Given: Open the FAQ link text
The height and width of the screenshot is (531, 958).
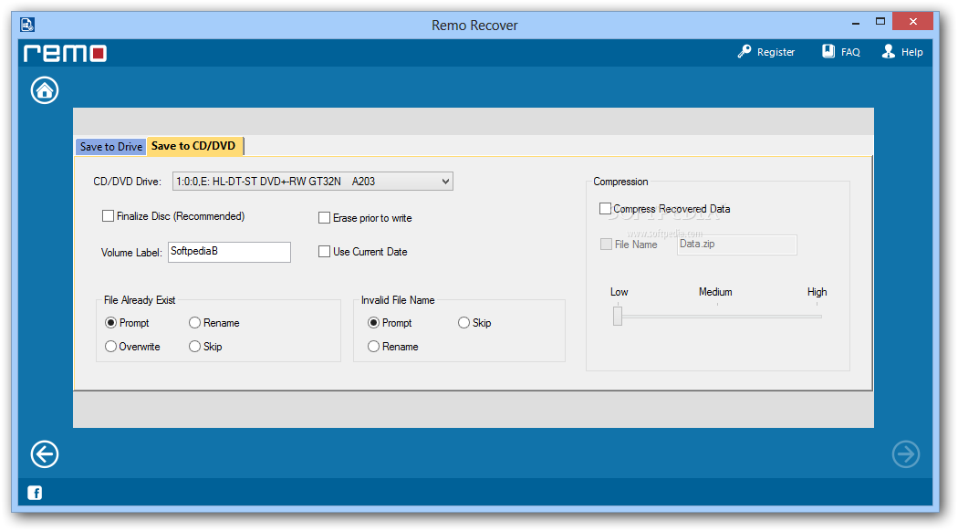Looking at the screenshot, I should (x=850, y=53).
